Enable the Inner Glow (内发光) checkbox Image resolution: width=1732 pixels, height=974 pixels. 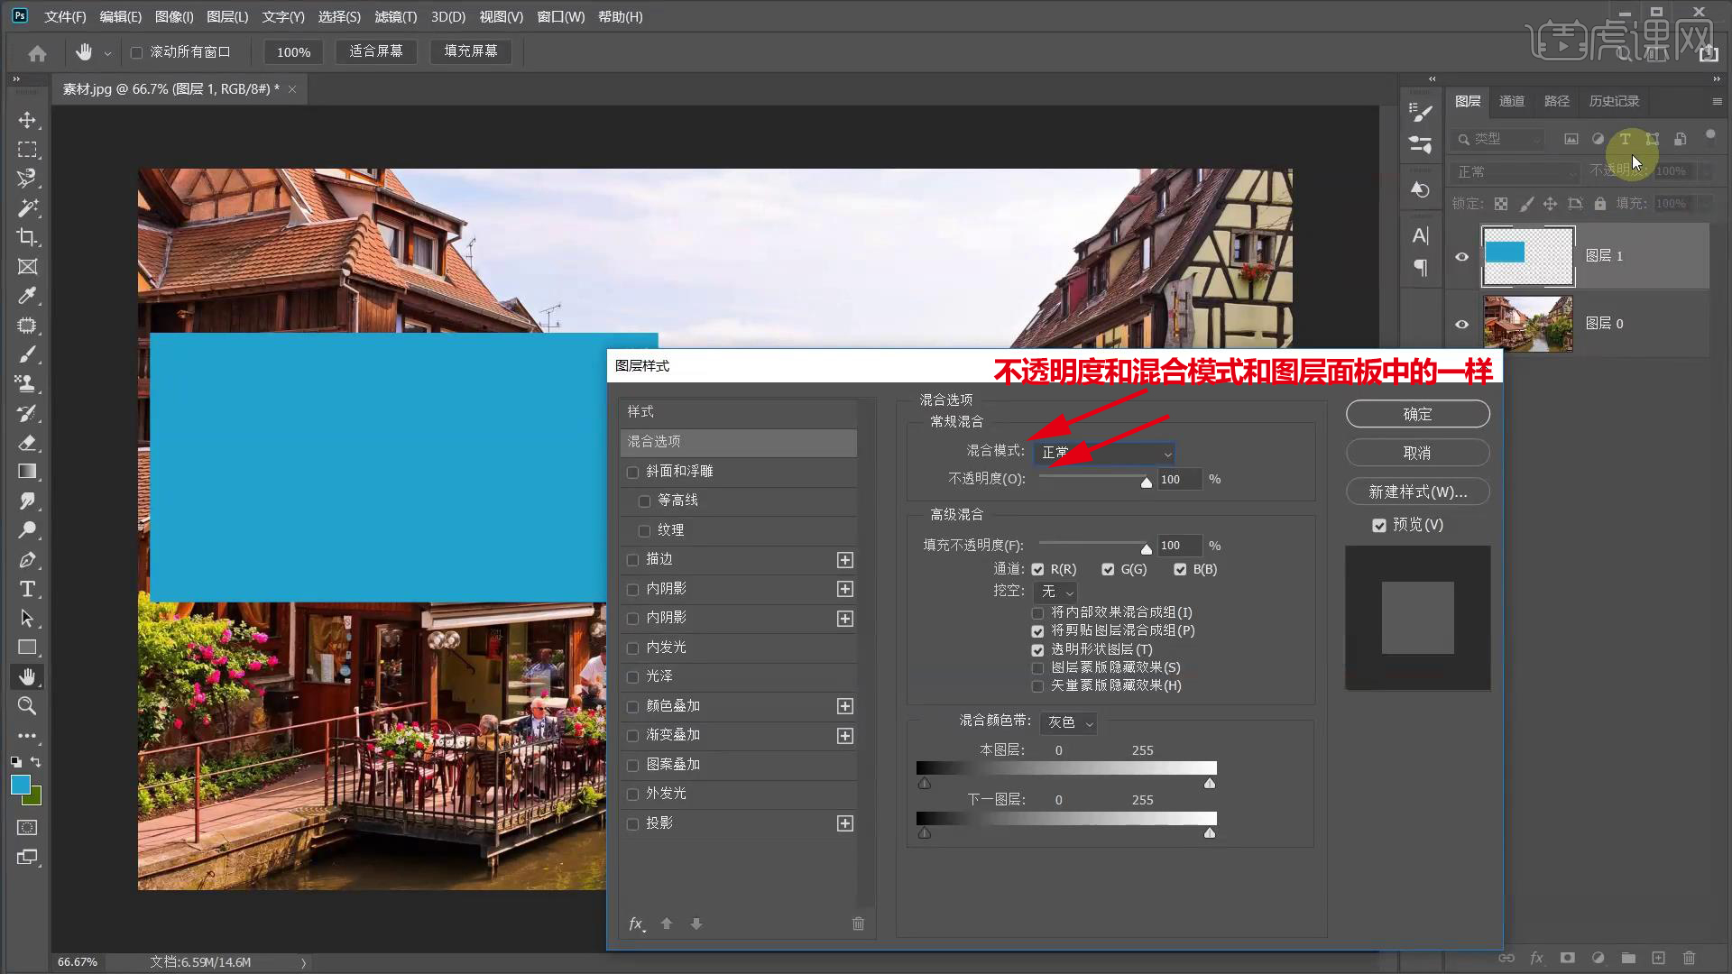632,648
